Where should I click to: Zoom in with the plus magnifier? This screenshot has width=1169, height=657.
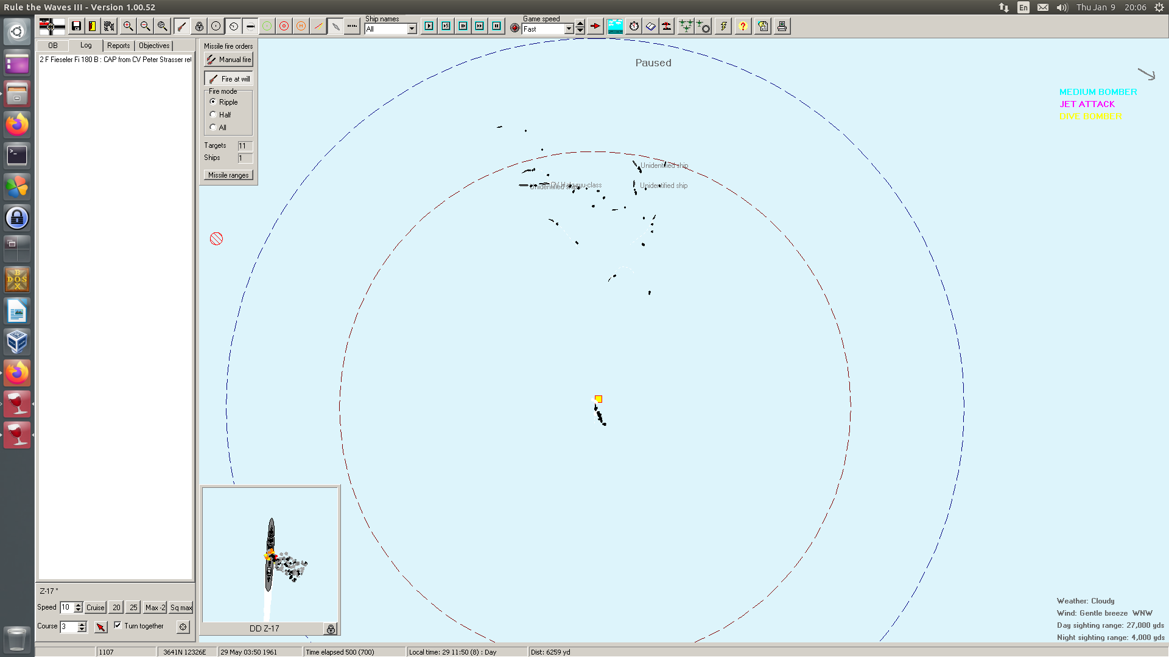128,26
